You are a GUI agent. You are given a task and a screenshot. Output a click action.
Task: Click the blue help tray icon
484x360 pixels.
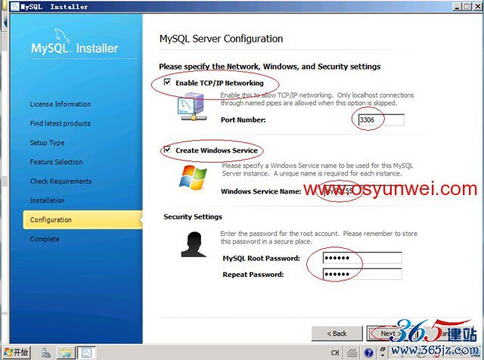click(x=369, y=352)
